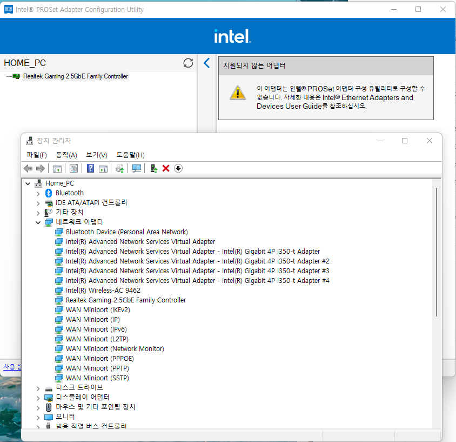Click the Device Manager vertical scrollbar
Screen dimensions: 456x442
pyautogui.click(x=436, y=252)
